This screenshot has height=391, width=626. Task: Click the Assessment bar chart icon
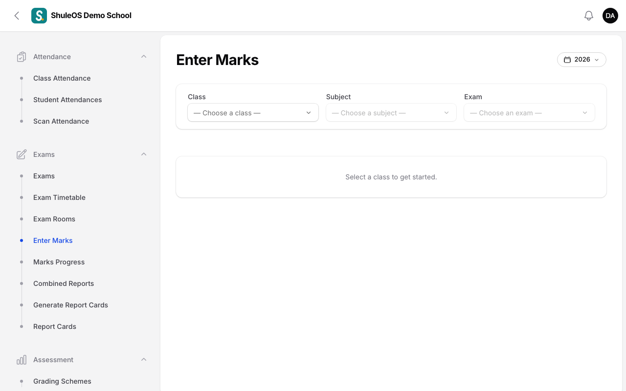coord(21,360)
